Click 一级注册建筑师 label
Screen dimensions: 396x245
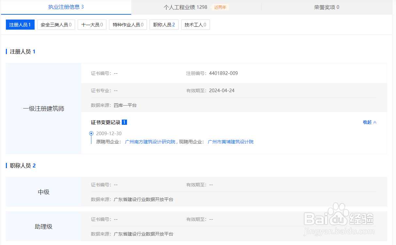click(43, 109)
